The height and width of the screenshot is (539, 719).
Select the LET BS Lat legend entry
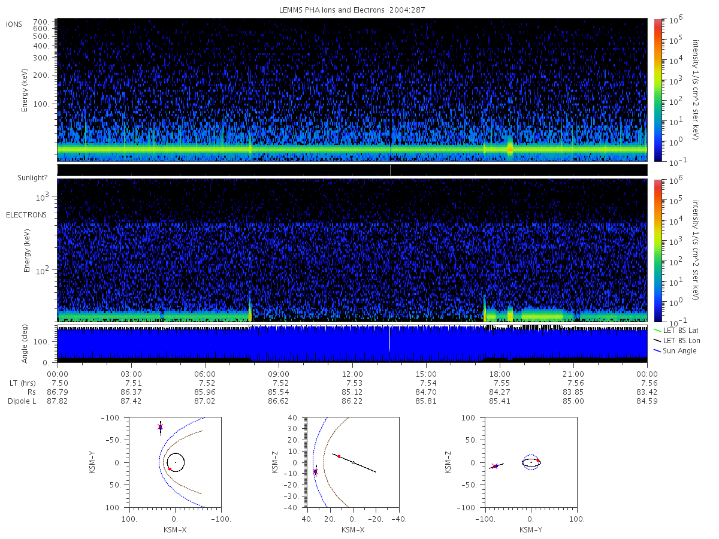[x=678, y=330]
